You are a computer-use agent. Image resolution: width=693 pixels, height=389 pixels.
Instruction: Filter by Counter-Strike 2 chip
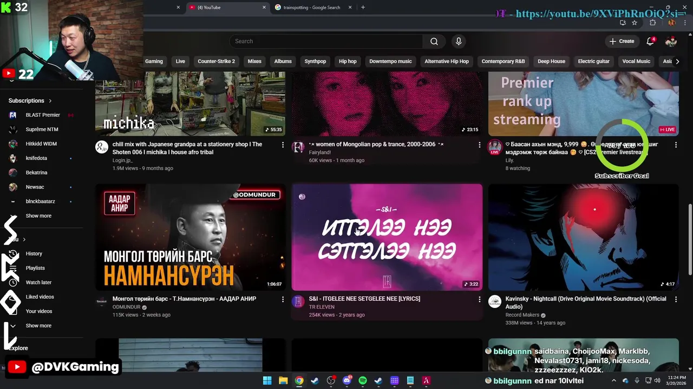point(217,61)
